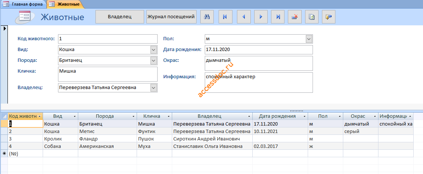Select all rows via datasheet corner box
Image resolution: width=423 pixels, height=174 pixels.
point(4,116)
